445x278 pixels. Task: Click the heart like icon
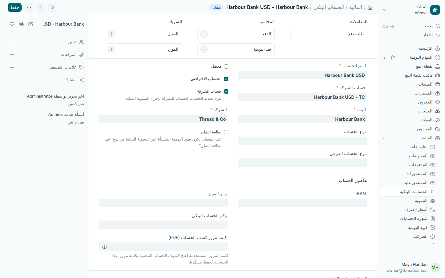coord(12,24)
